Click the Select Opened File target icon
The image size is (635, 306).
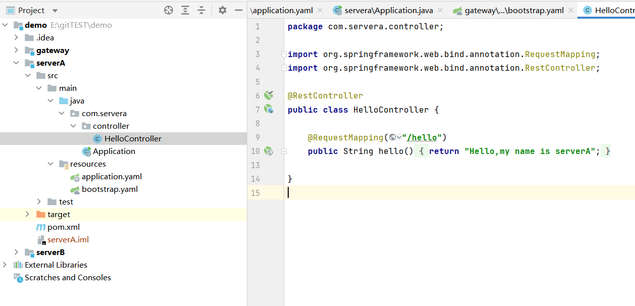[169, 10]
